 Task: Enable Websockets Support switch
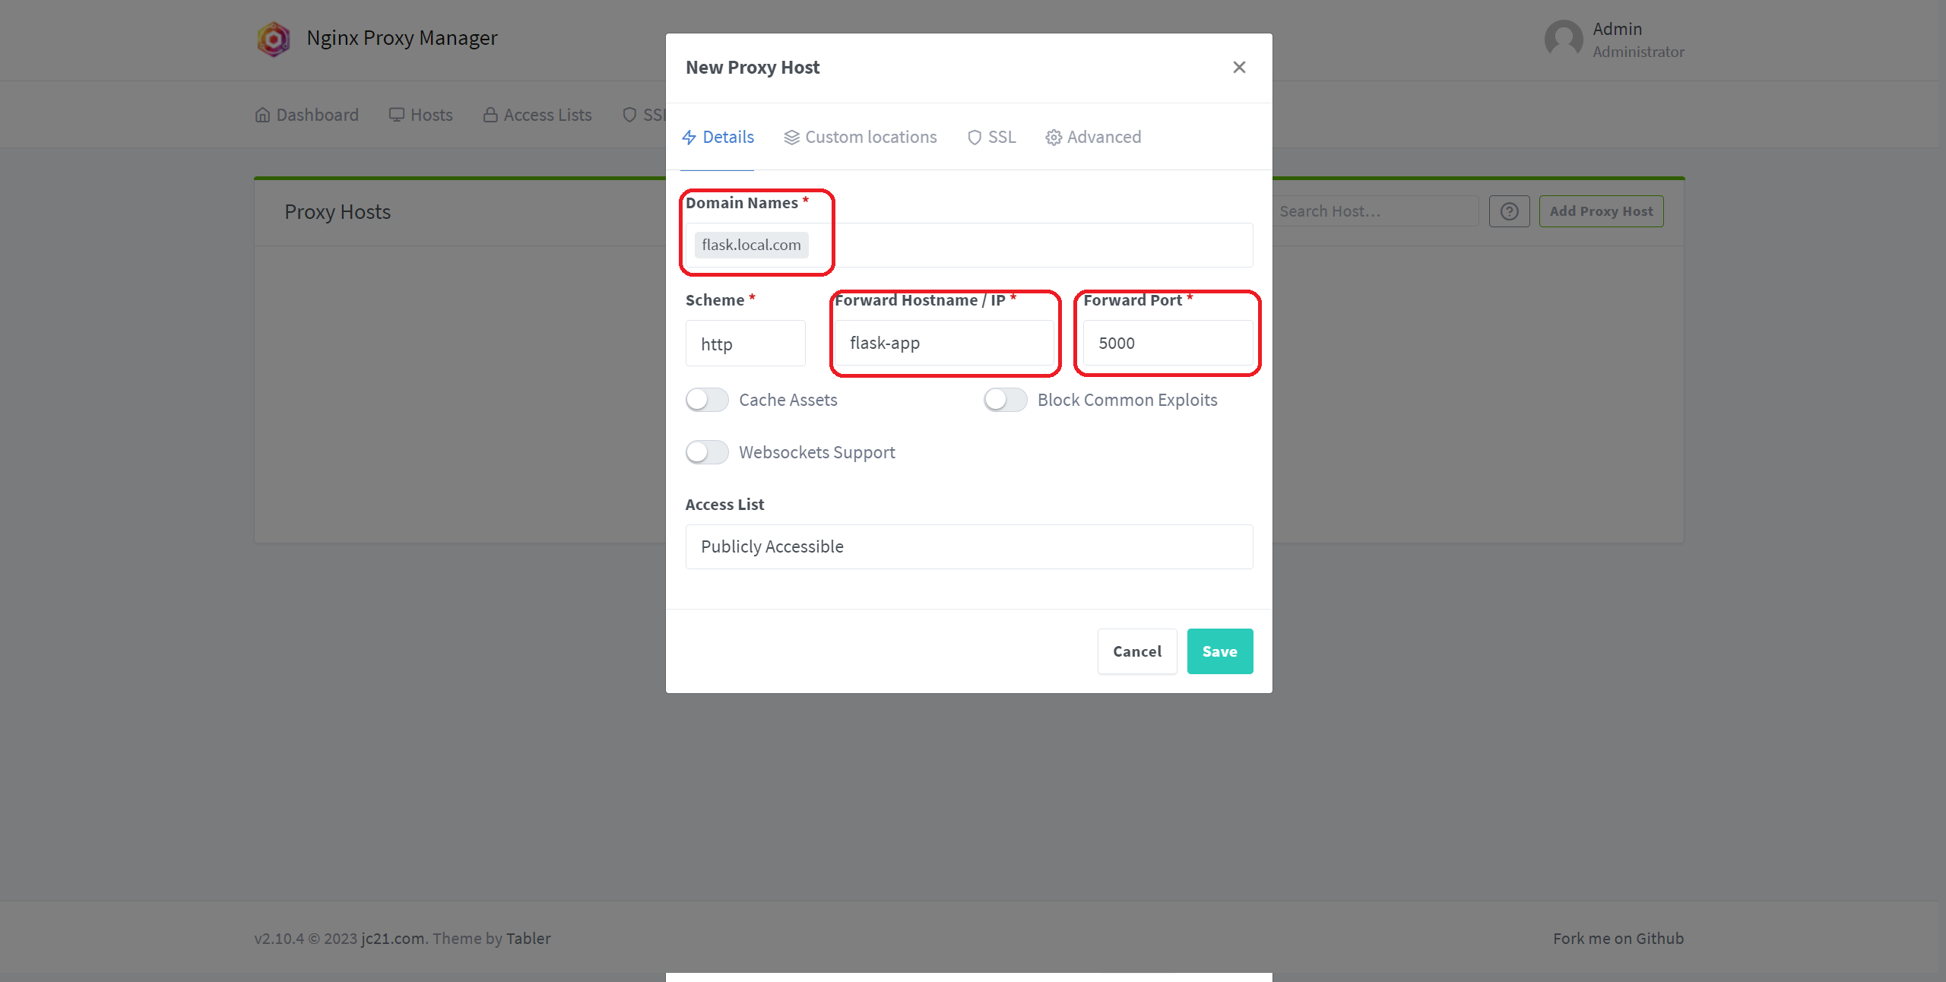pos(707,452)
